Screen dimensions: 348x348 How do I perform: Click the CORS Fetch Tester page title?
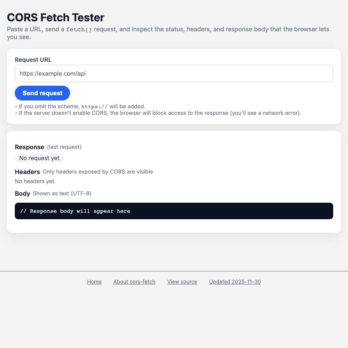[55, 17]
